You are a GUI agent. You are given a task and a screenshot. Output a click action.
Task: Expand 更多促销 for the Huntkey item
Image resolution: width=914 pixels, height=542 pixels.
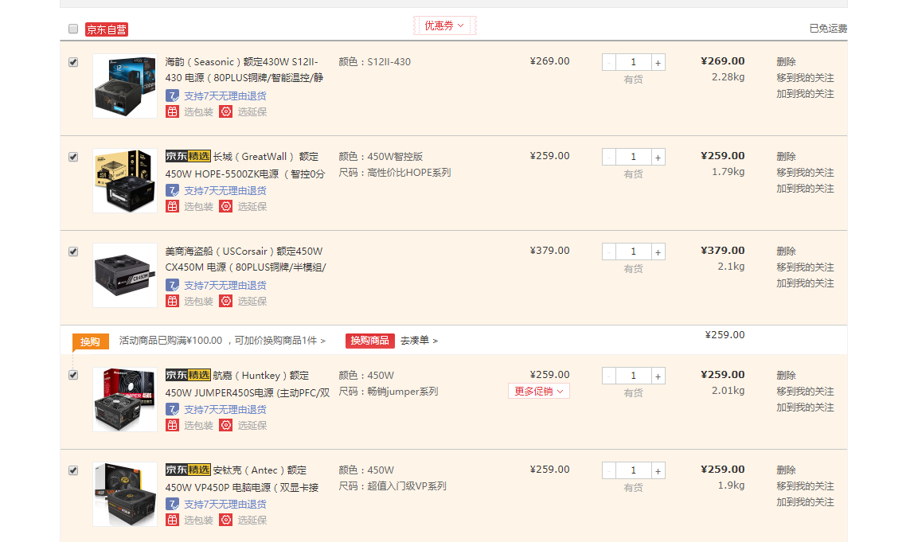(538, 391)
